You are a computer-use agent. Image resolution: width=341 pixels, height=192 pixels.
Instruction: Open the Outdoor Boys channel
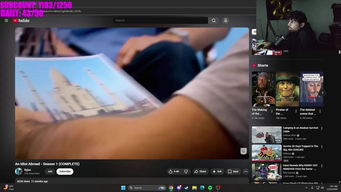(290, 135)
